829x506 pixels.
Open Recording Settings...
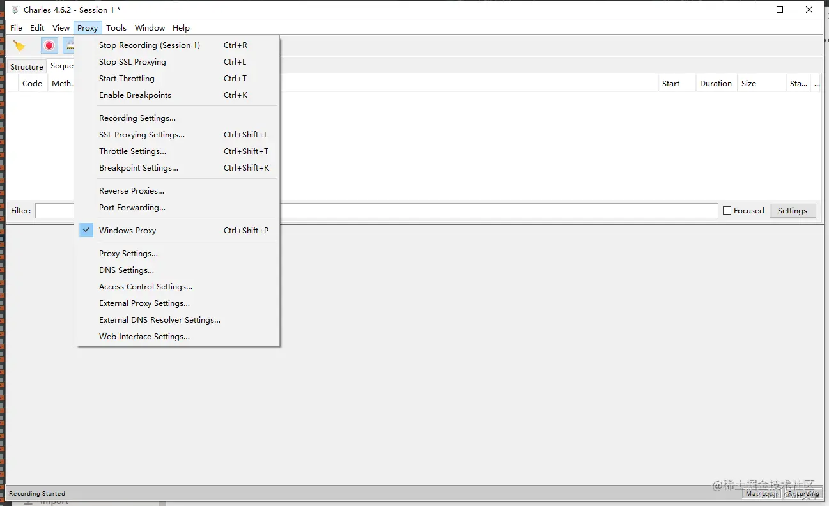tap(176, 118)
